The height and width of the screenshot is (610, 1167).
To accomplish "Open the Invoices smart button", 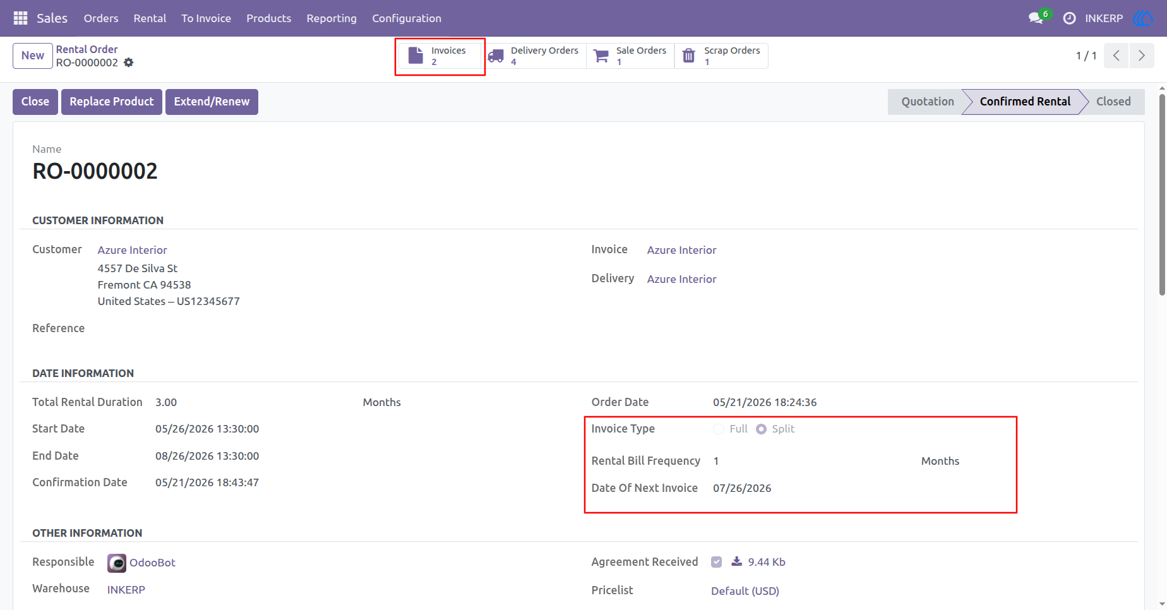I will (440, 56).
